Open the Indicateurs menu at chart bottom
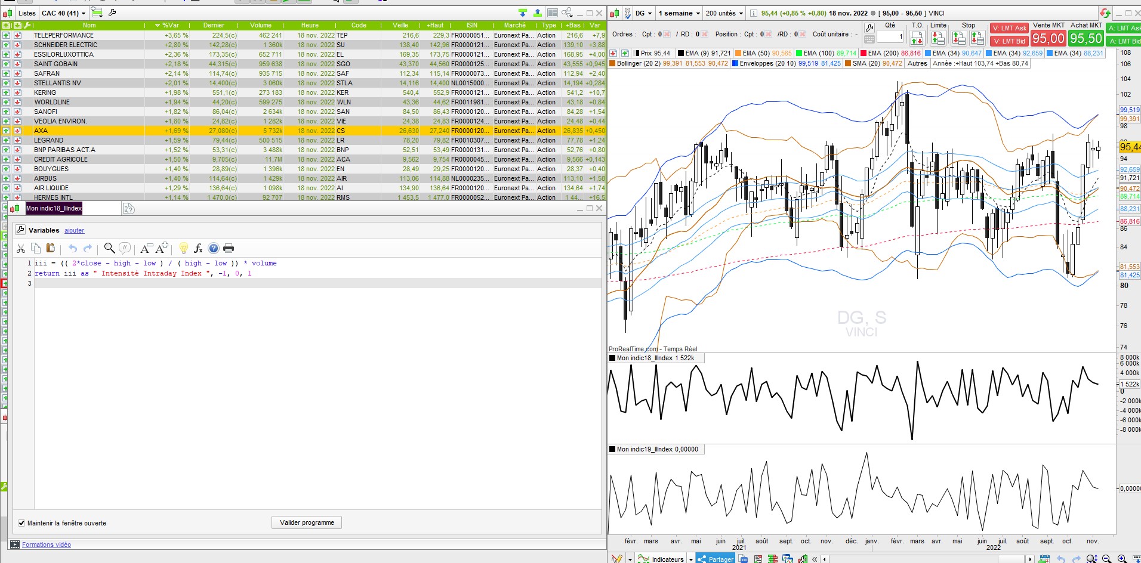1141x563 pixels. [667, 559]
